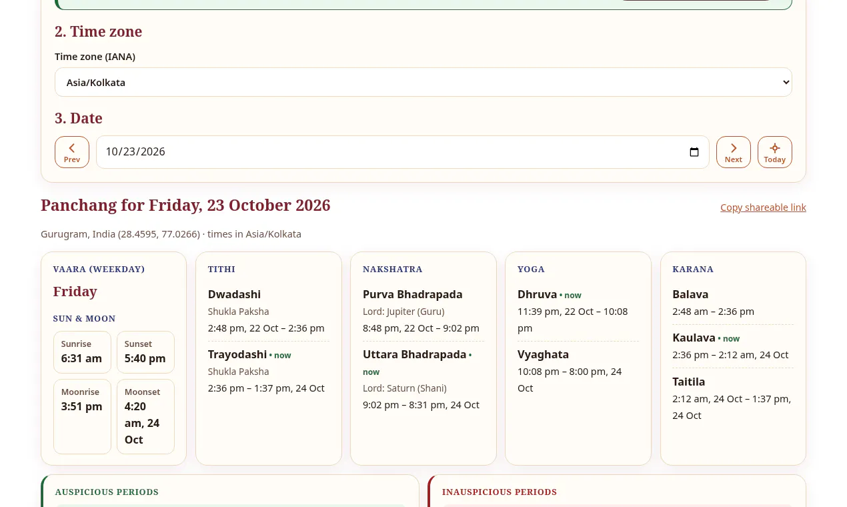The width and height of the screenshot is (847, 507).
Task: Click the date input showing 10/23/2026
Action: point(403,152)
